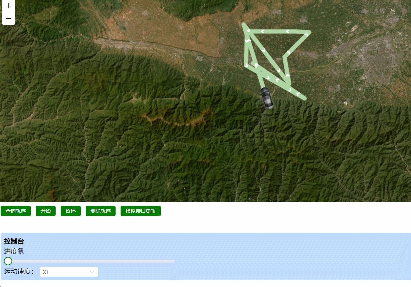
Task: Select the car marker on the track
Action: click(267, 98)
